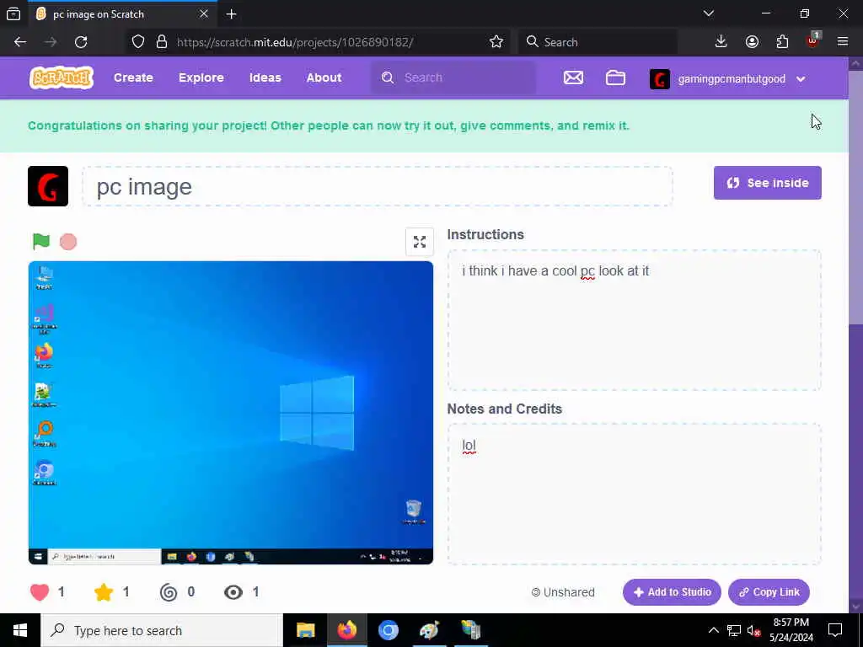Screen dimensions: 863x647
Task: Open the Explore menu item
Action: (201, 78)
